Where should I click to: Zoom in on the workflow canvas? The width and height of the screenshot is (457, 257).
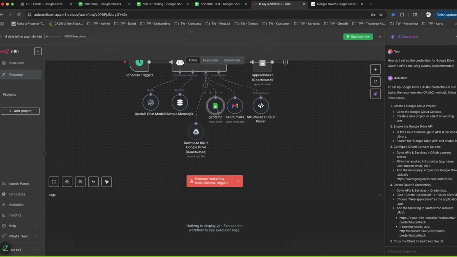67,182
